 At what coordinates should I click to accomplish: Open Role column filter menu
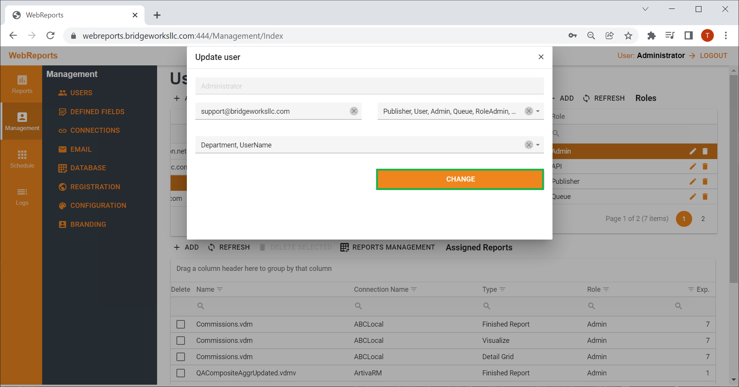coord(606,289)
